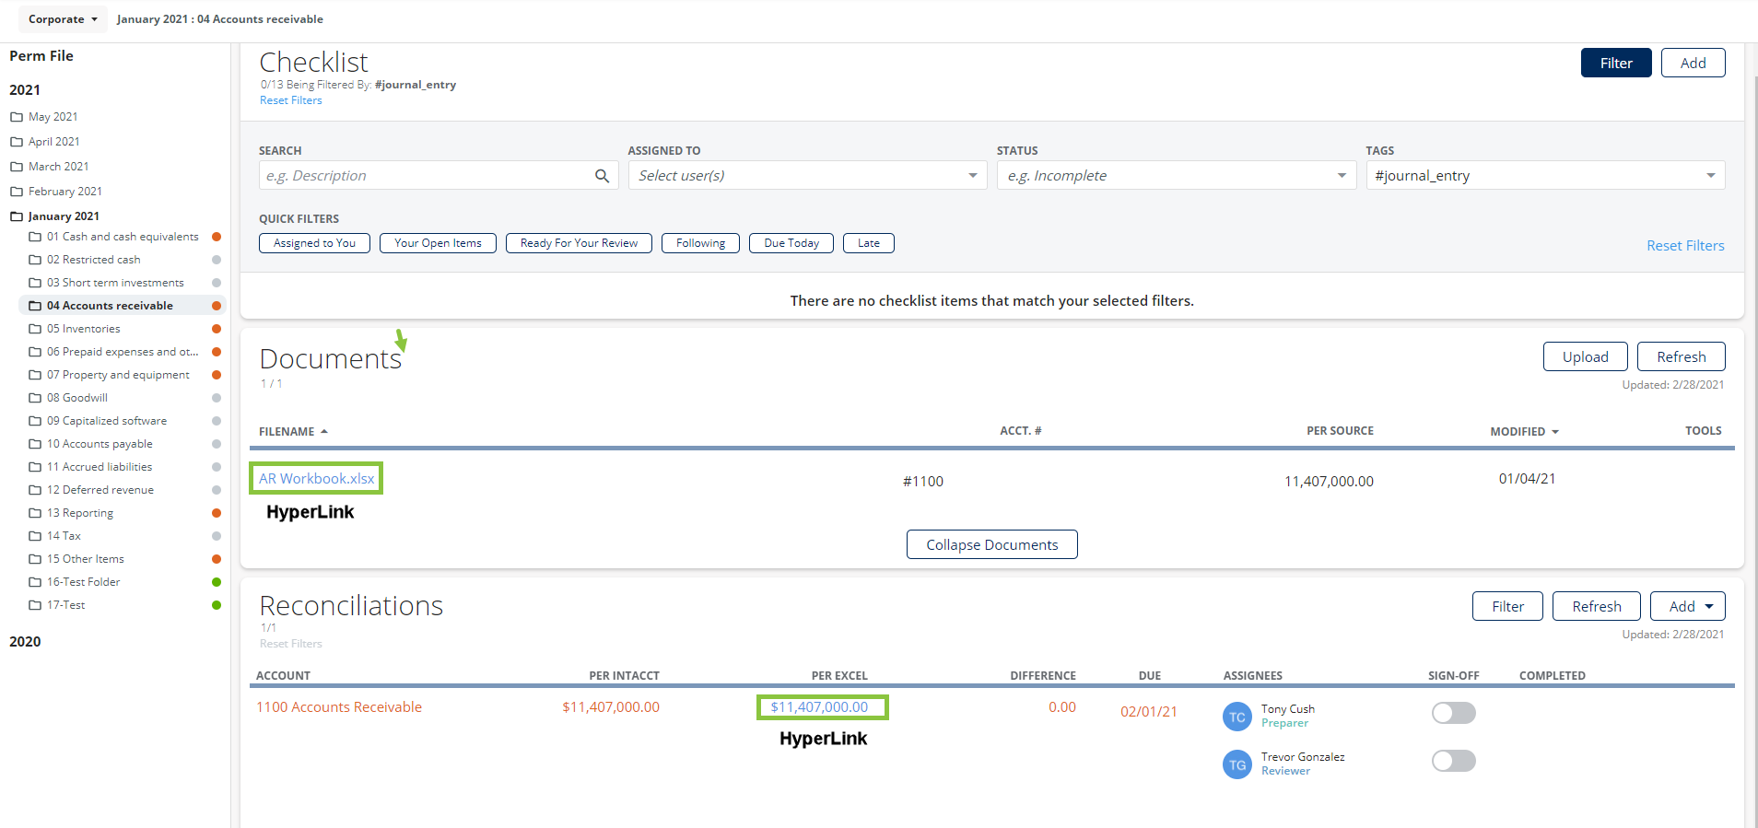Toggle the Your Open Items quick filter
Viewport: 1758px width, 828px height.
click(438, 243)
